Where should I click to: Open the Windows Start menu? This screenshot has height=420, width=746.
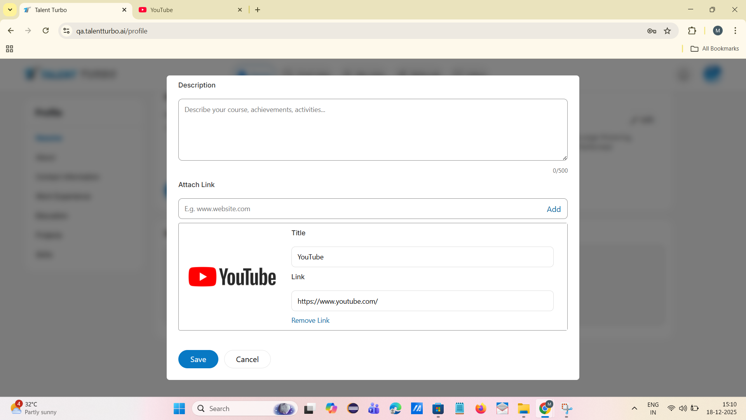[x=179, y=408]
